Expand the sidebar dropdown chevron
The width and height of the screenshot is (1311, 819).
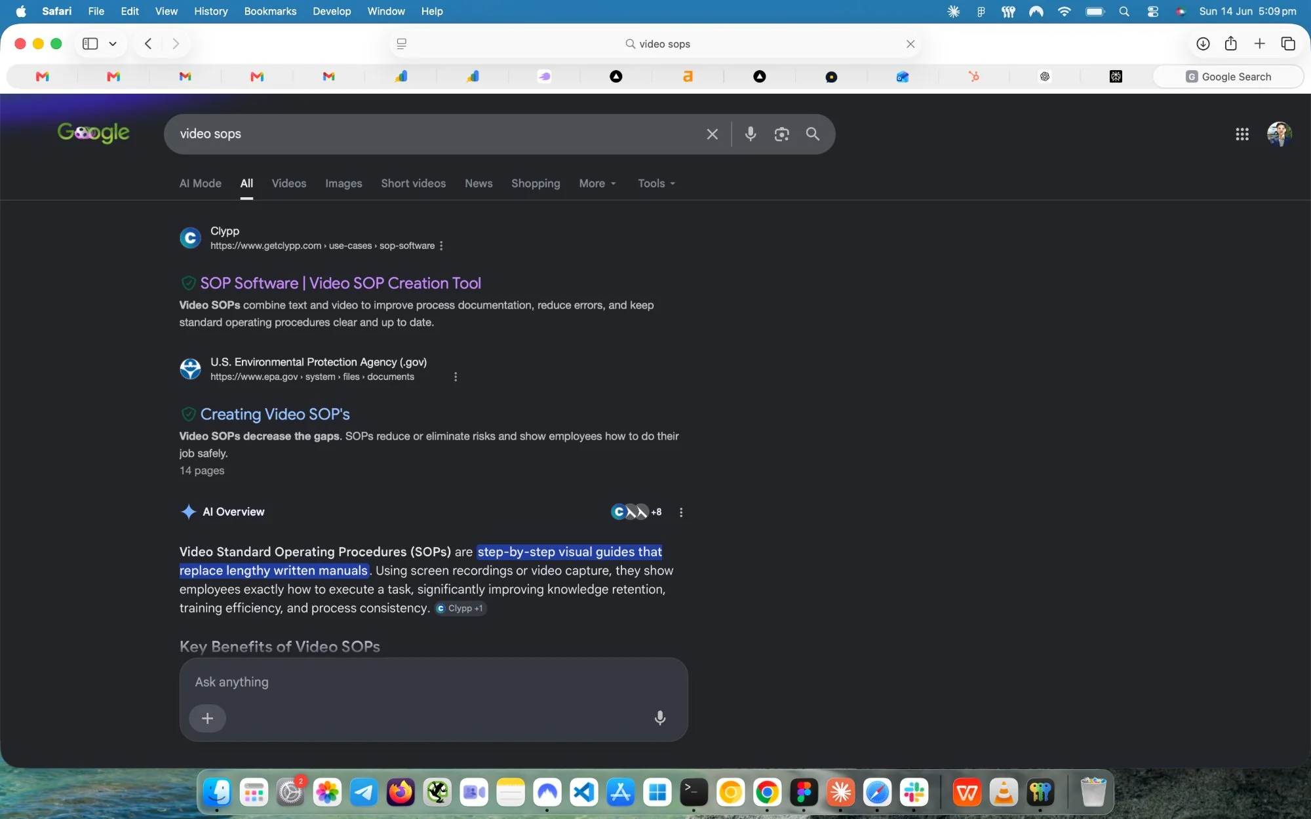113,44
